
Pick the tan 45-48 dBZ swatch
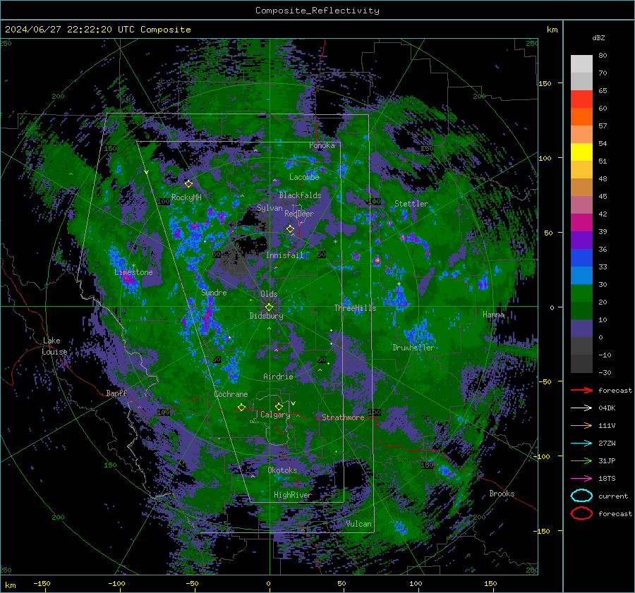pyautogui.click(x=581, y=188)
